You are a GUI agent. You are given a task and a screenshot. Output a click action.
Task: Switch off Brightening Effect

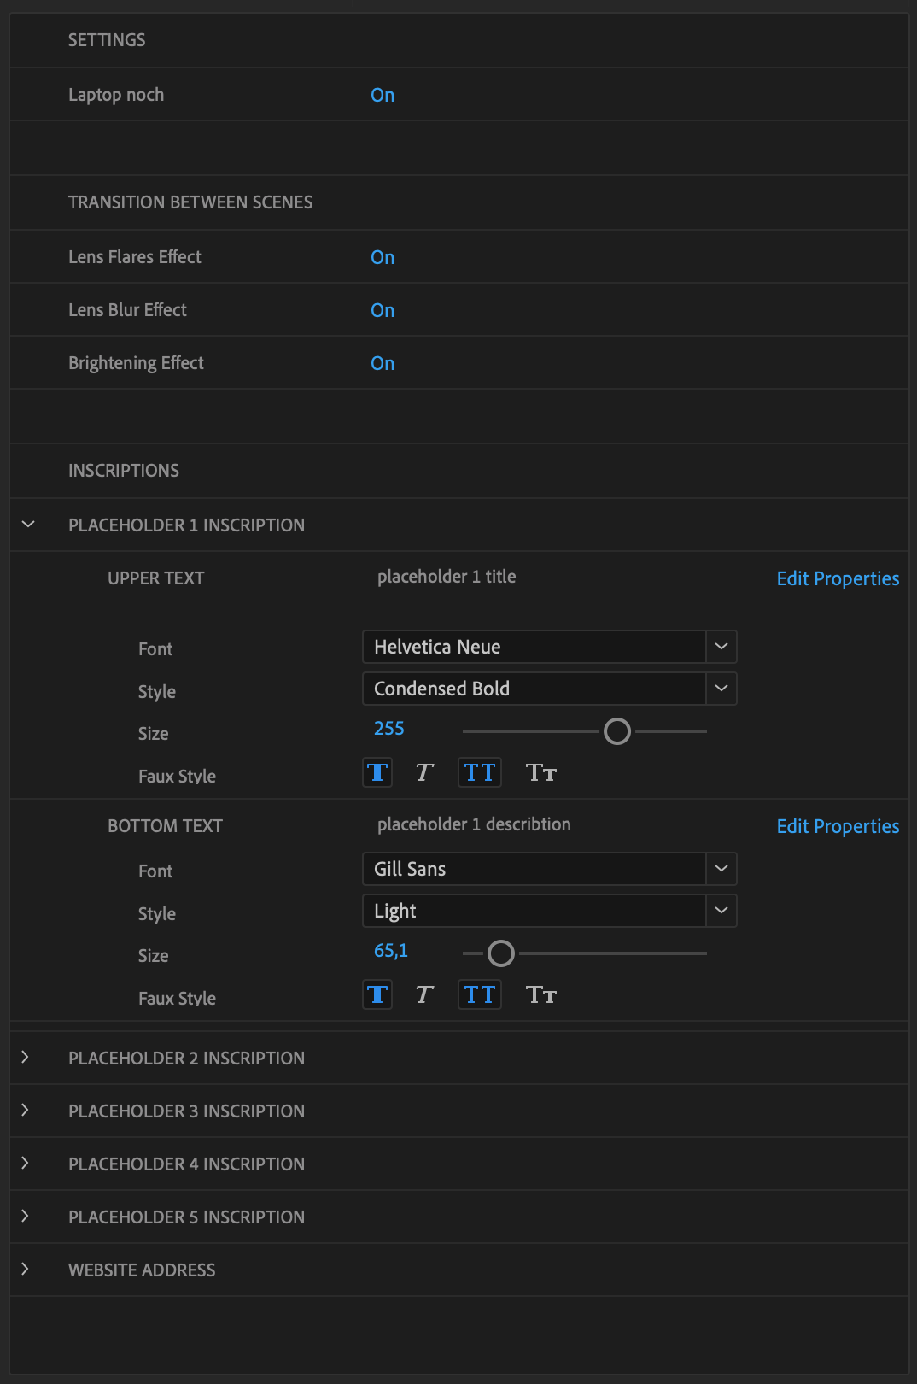click(x=383, y=363)
